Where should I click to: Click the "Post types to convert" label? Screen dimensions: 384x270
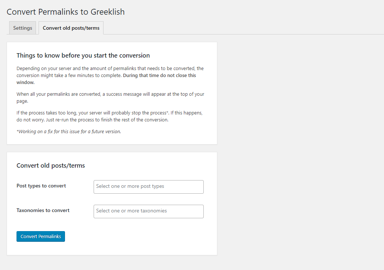click(41, 186)
